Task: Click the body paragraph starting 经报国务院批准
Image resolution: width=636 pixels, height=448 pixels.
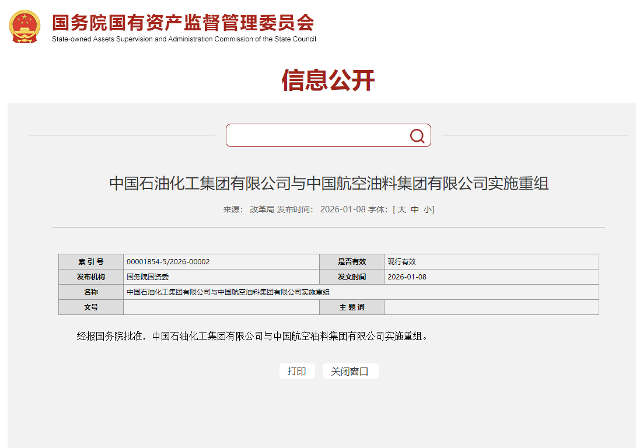Action: (x=253, y=337)
